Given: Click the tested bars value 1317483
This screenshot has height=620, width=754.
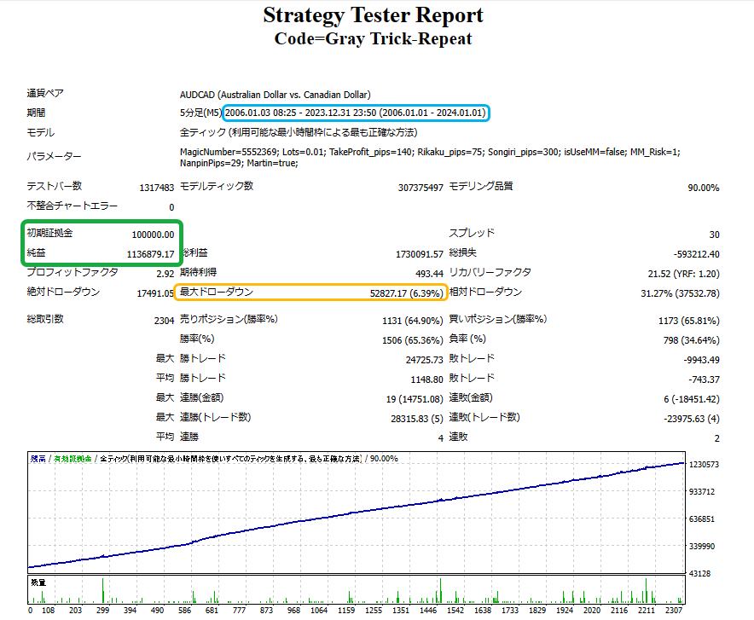Looking at the screenshot, I should [157, 188].
